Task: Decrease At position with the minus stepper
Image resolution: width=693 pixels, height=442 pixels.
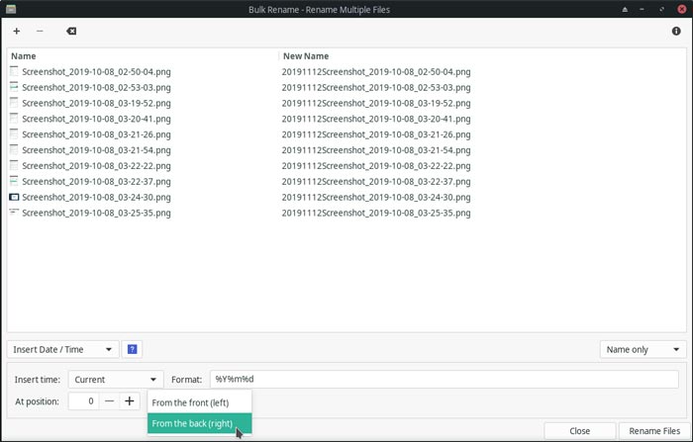Action: (x=110, y=400)
